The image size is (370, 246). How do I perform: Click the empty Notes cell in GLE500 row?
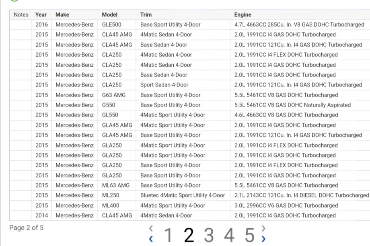pos(20,25)
